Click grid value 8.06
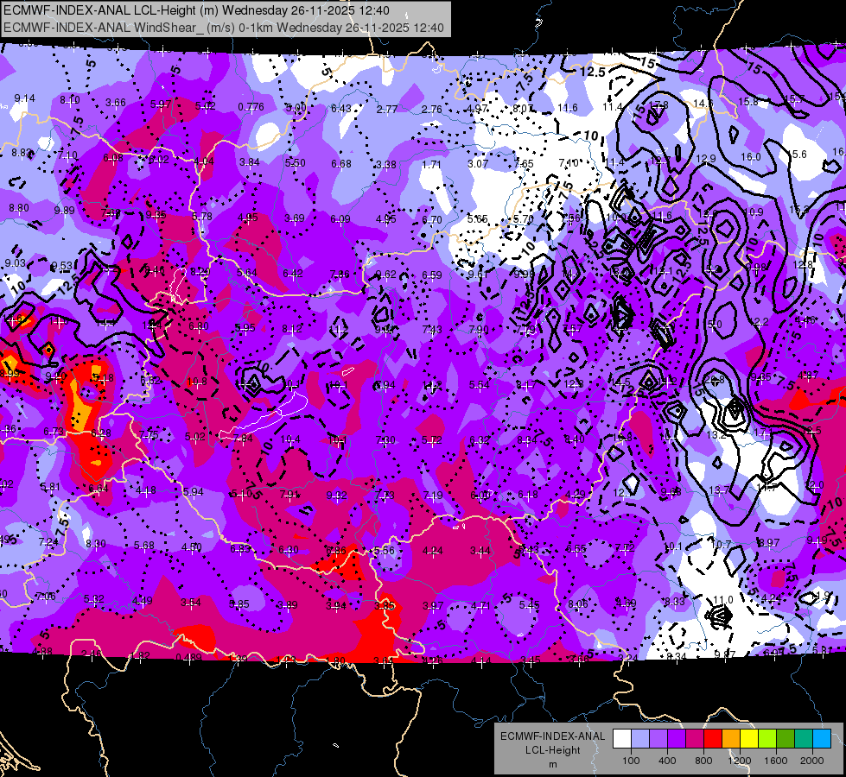Image resolution: width=846 pixels, height=777 pixels. [578, 604]
